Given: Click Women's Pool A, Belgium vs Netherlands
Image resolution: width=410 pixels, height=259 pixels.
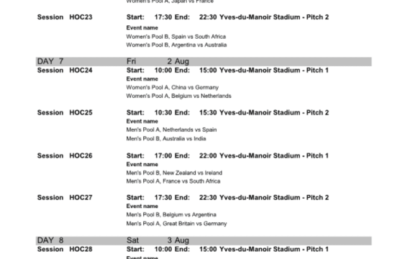Looking at the screenshot, I should click(179, 96).
